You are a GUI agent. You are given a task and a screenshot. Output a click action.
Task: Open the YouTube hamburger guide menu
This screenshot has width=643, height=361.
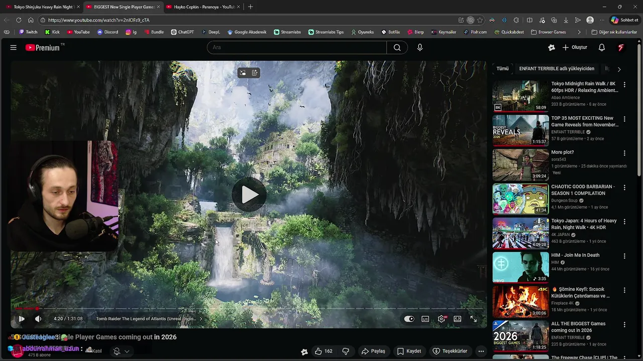click(14, 48)
